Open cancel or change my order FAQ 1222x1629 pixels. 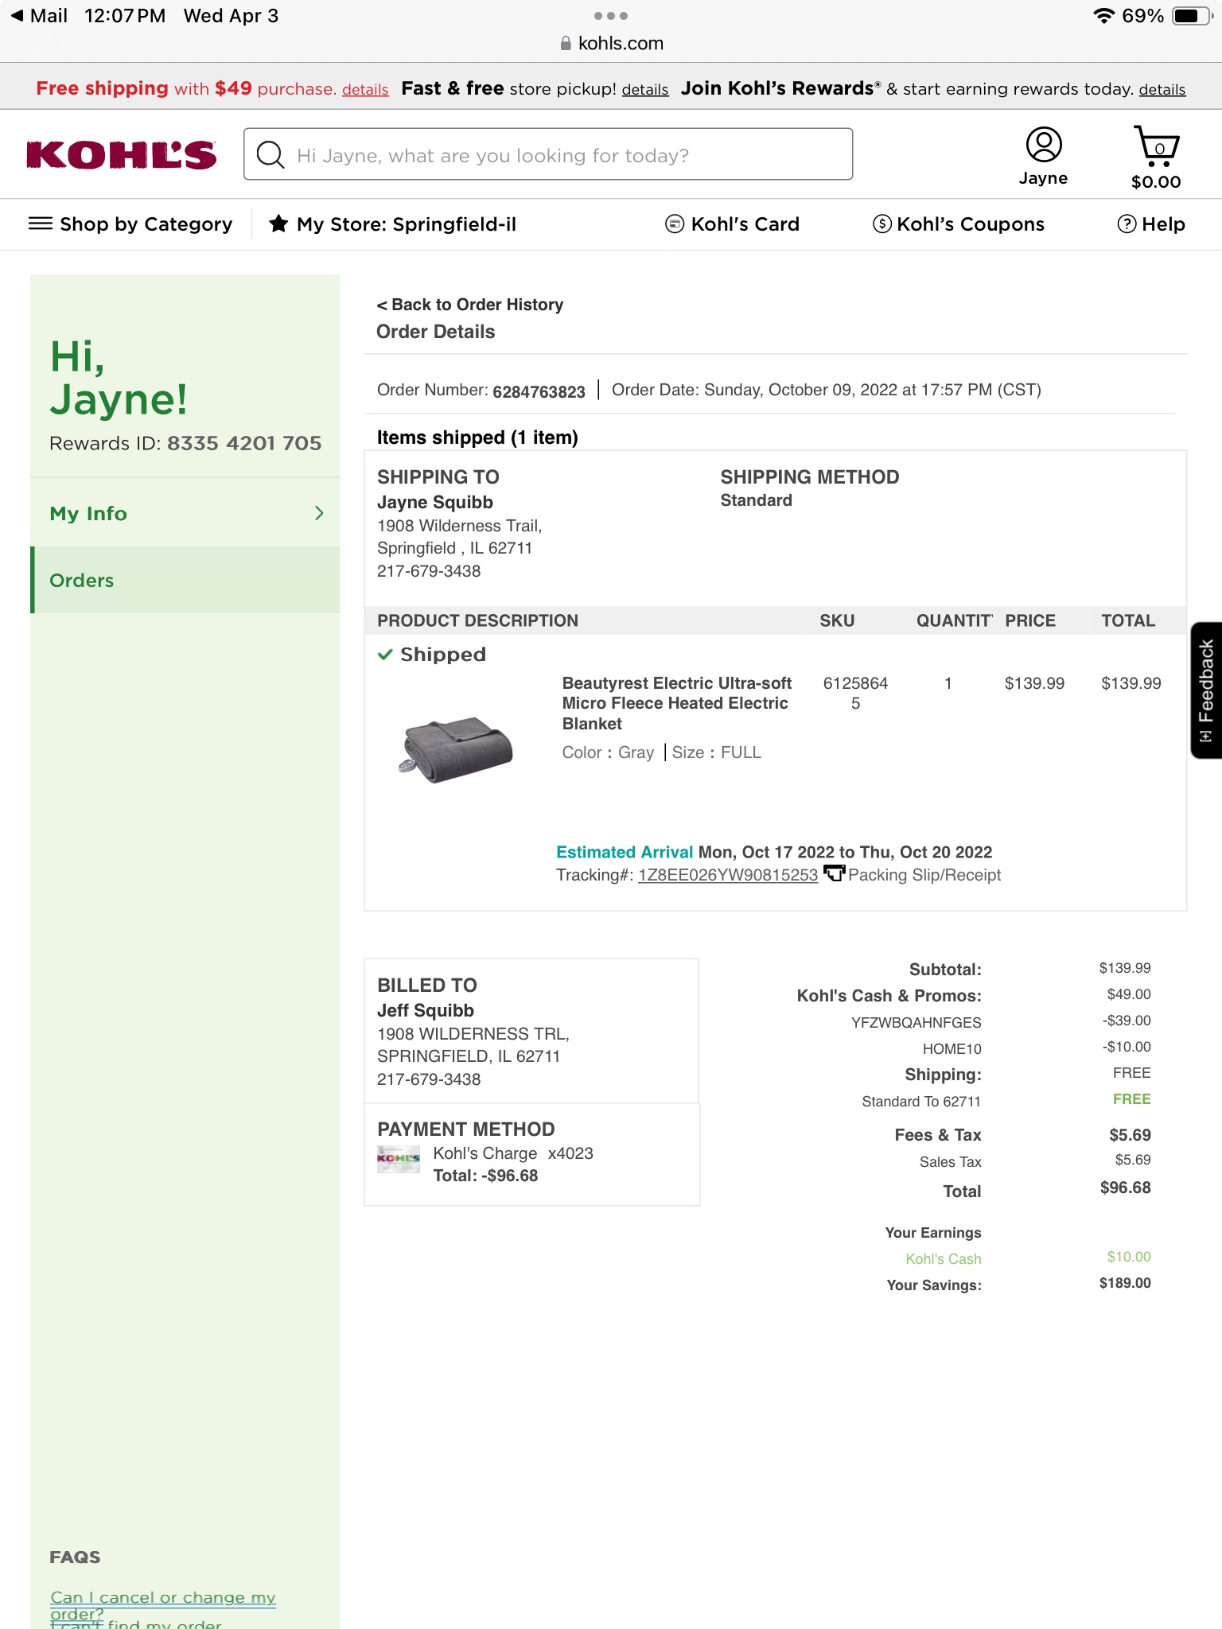point(163,1605)
